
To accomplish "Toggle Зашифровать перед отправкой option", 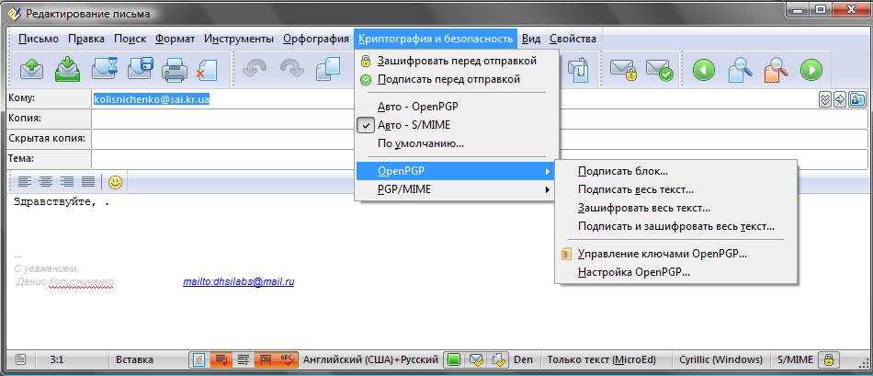I will pos(457,61).
